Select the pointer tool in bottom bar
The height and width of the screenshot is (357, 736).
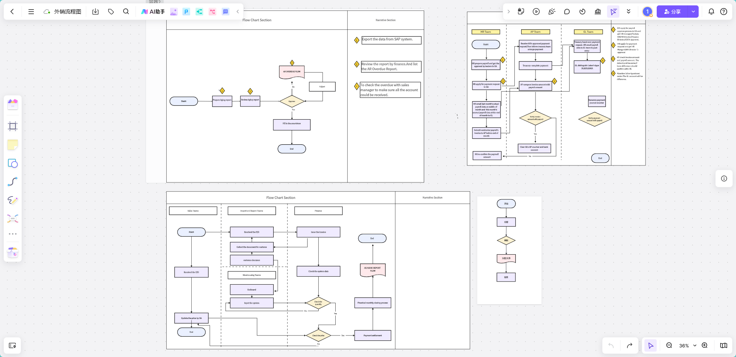point(651,345)
